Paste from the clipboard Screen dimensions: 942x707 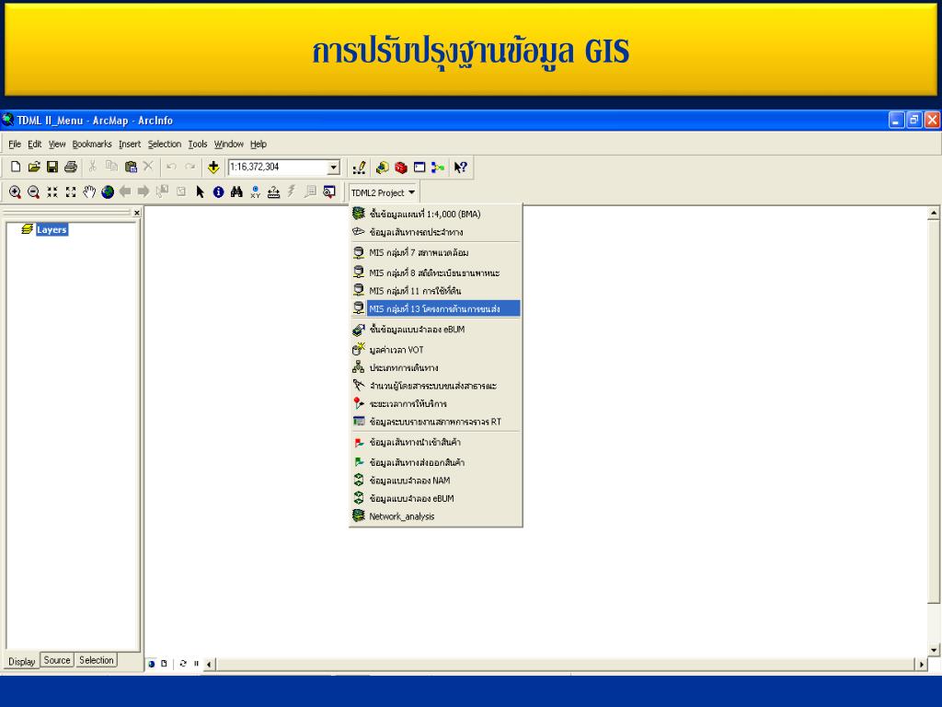click(131, 168)
